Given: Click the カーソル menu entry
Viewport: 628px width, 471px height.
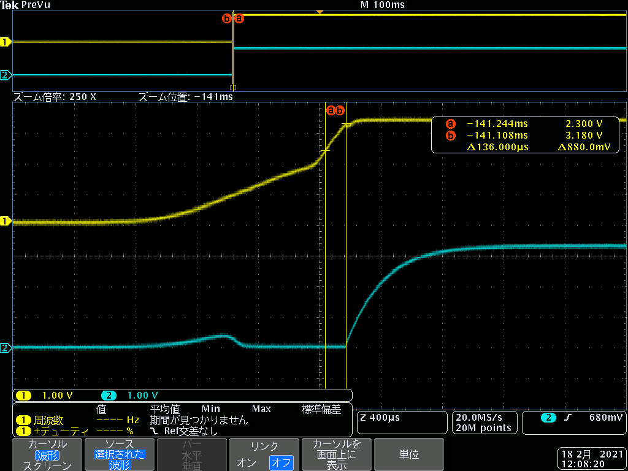Looking at the screenshot, I should (x=47, y=444).
